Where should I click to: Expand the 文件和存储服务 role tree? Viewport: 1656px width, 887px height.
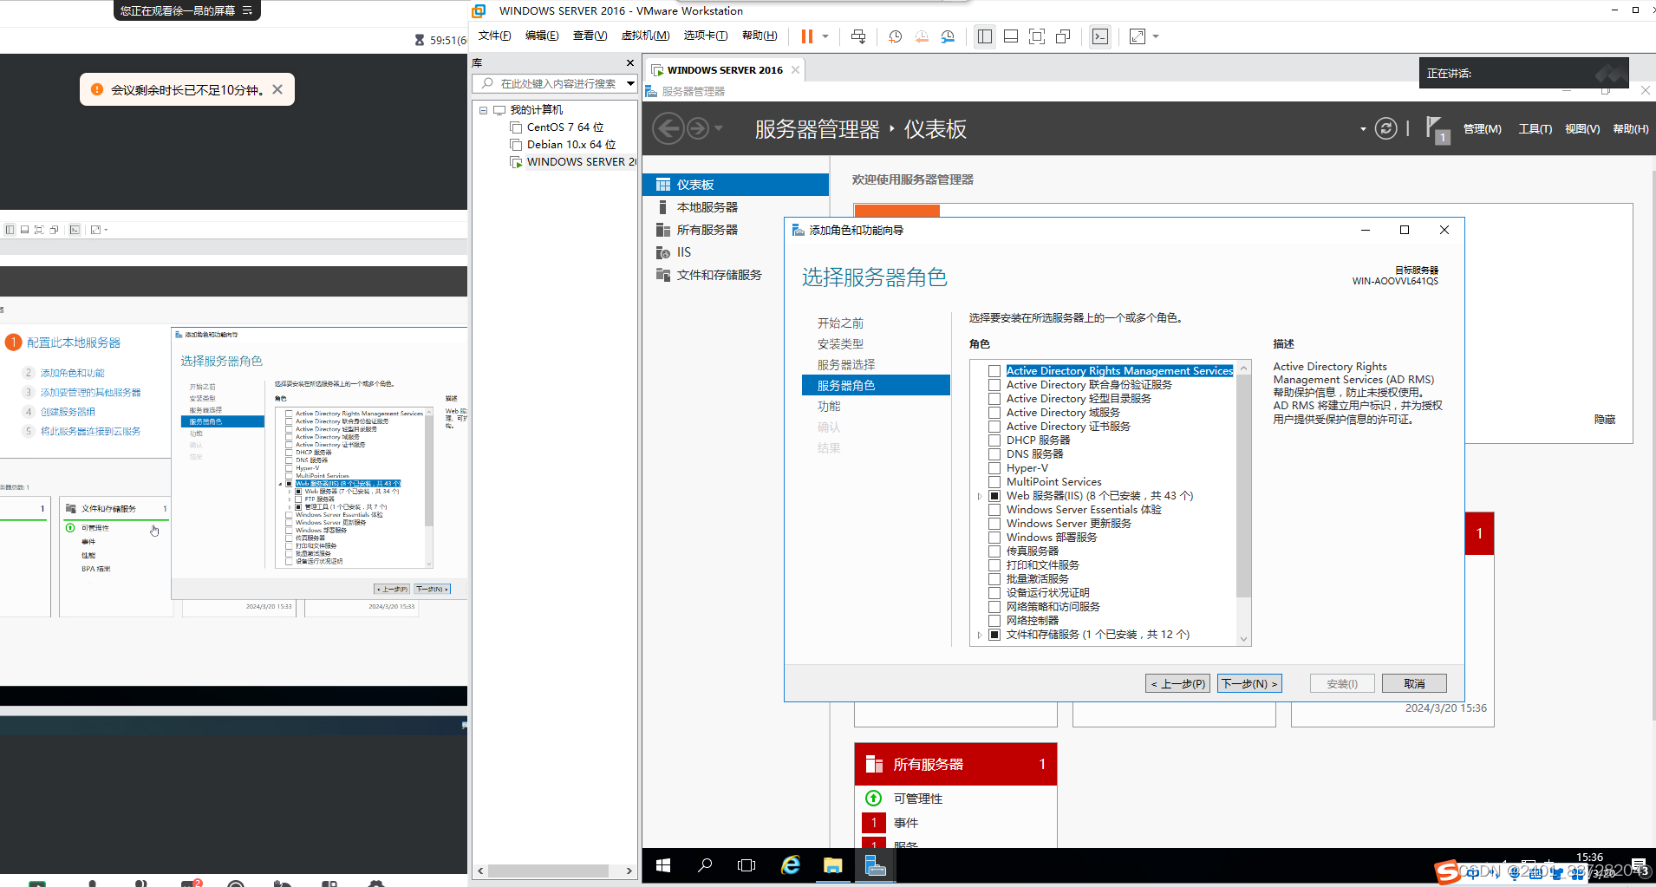pyautogui.click(x=980, y=635)
